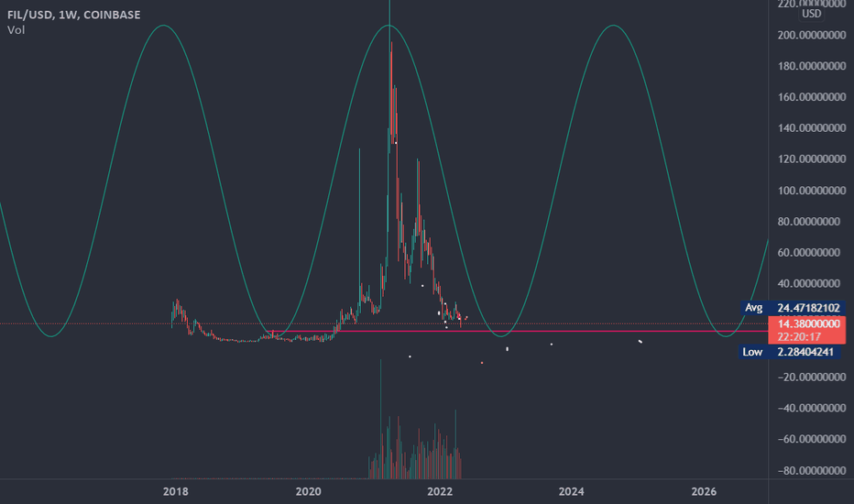The width and height of the screenshot is (854, 504).
Task: Click the 2020 label on time axis
Action: pyautogui.click(x=308, y=492)
